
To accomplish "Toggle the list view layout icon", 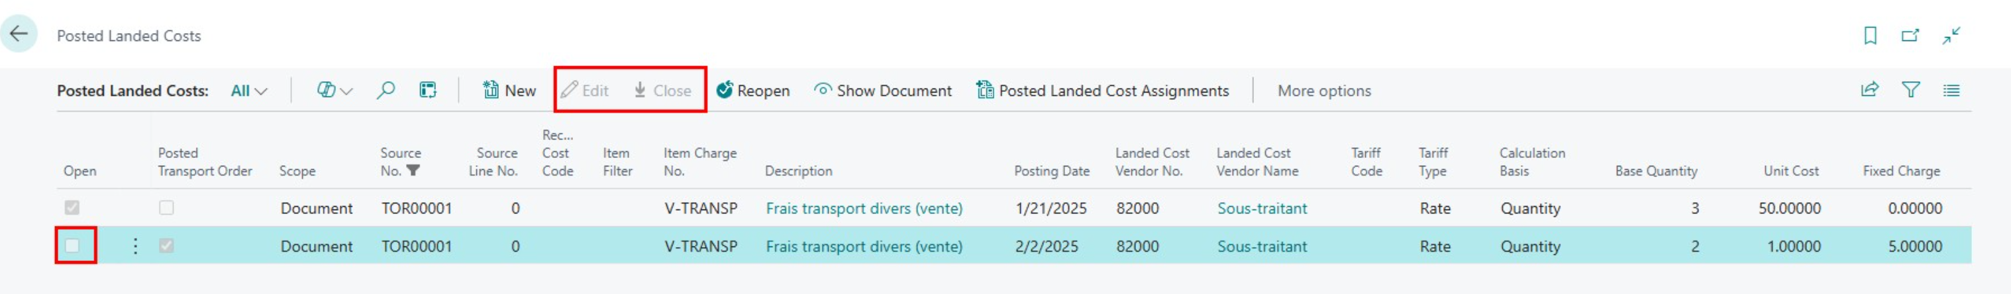I will pyautogui.click(x=1951, y=91).
